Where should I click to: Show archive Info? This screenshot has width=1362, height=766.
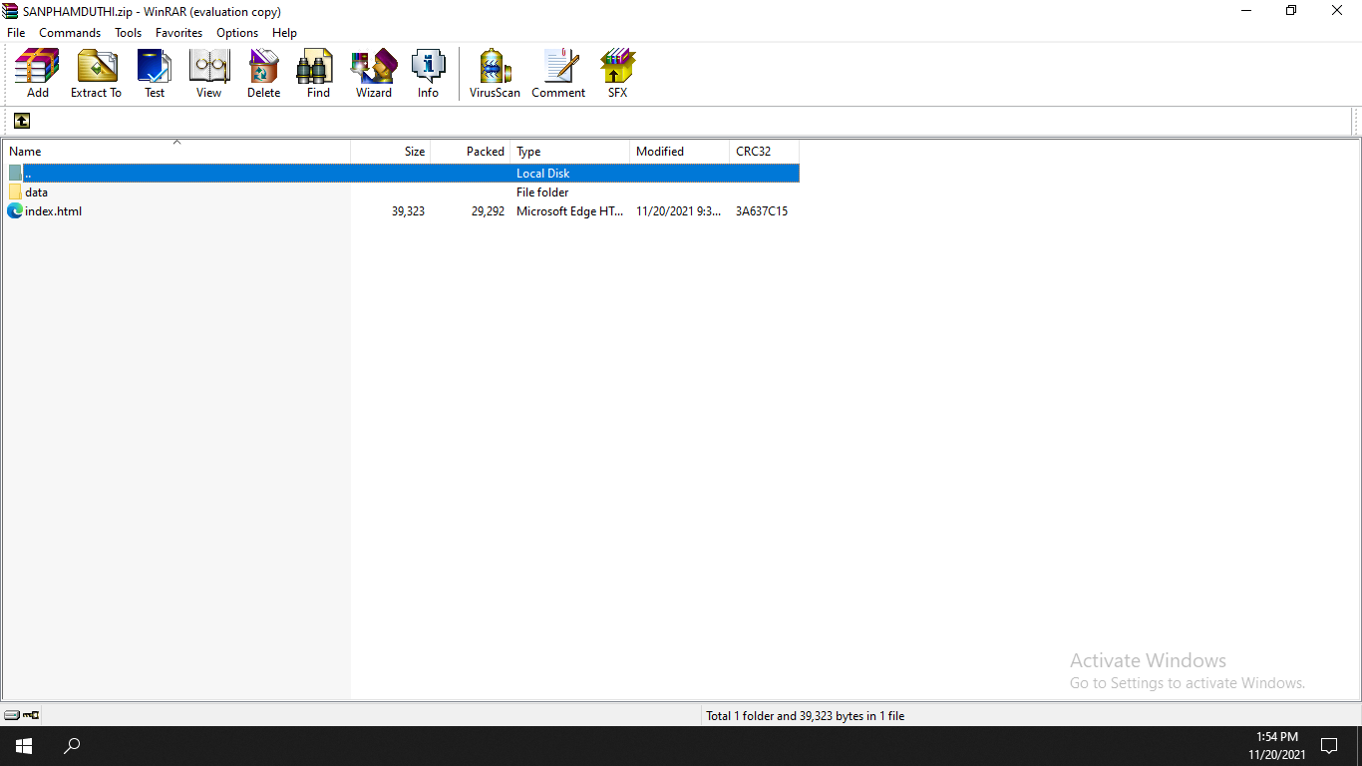428,73
